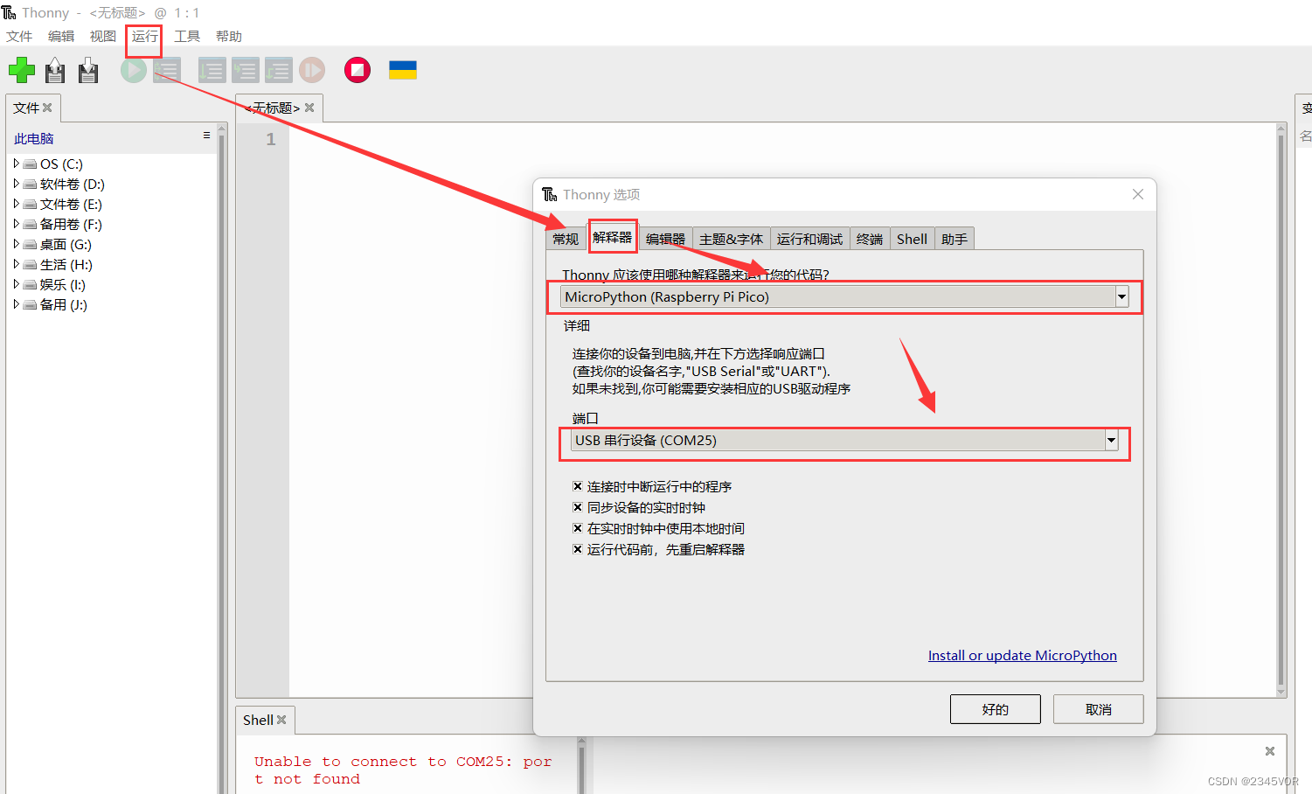
Task: Click the Shell error message text
Action: [x=403, y=770]
